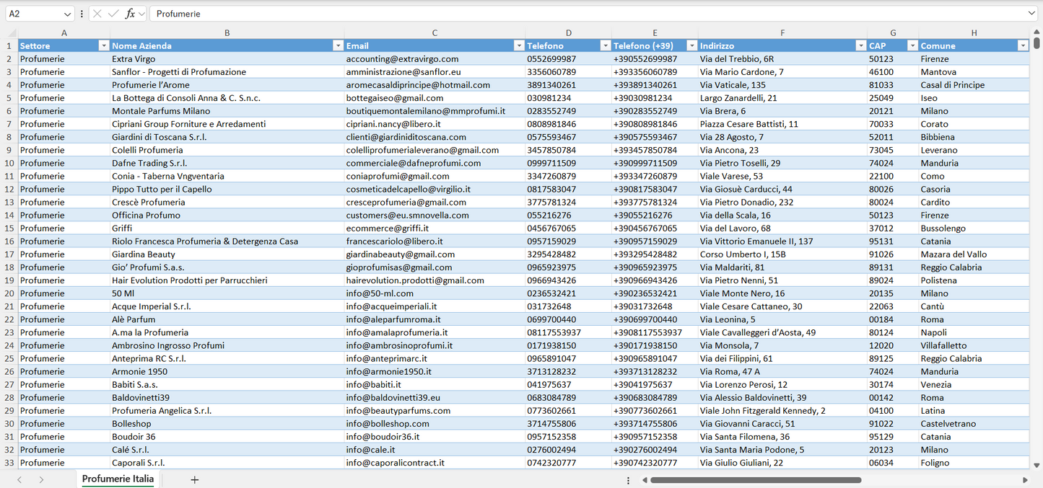Viewport: 1043px width, 488px height.
Task: Click the vertical scrollbar down arrow
Action: (1037, 466)
